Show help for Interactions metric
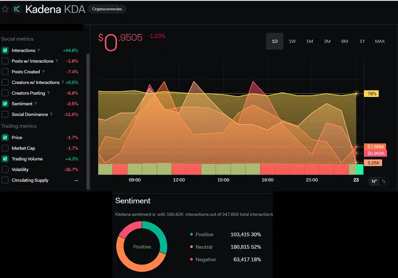The image size is (398, 278). tap(39, 50)
